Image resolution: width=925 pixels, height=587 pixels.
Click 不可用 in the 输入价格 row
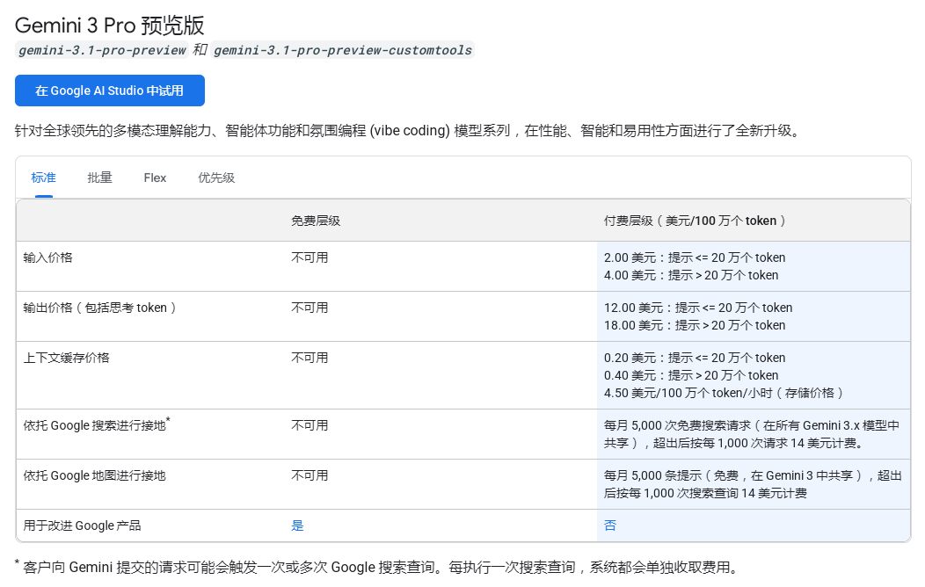pos(310,257)
